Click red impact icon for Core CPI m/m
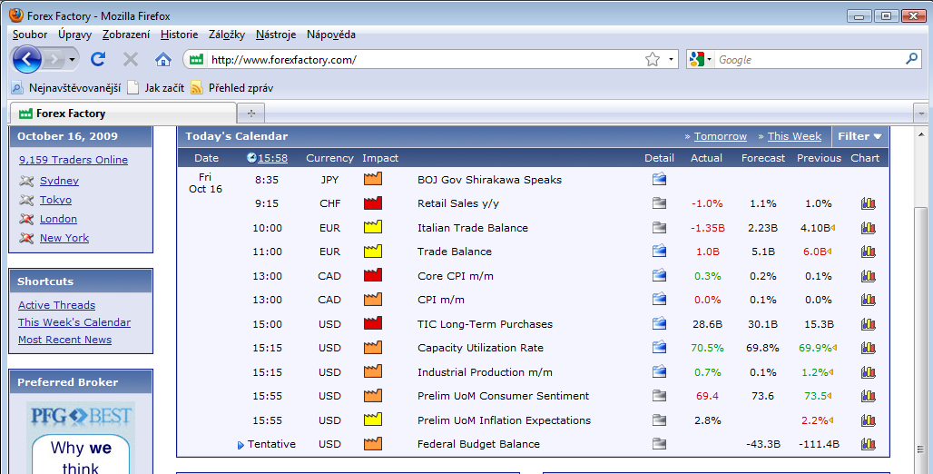The image size is (933, 474). tap(372, 276)
